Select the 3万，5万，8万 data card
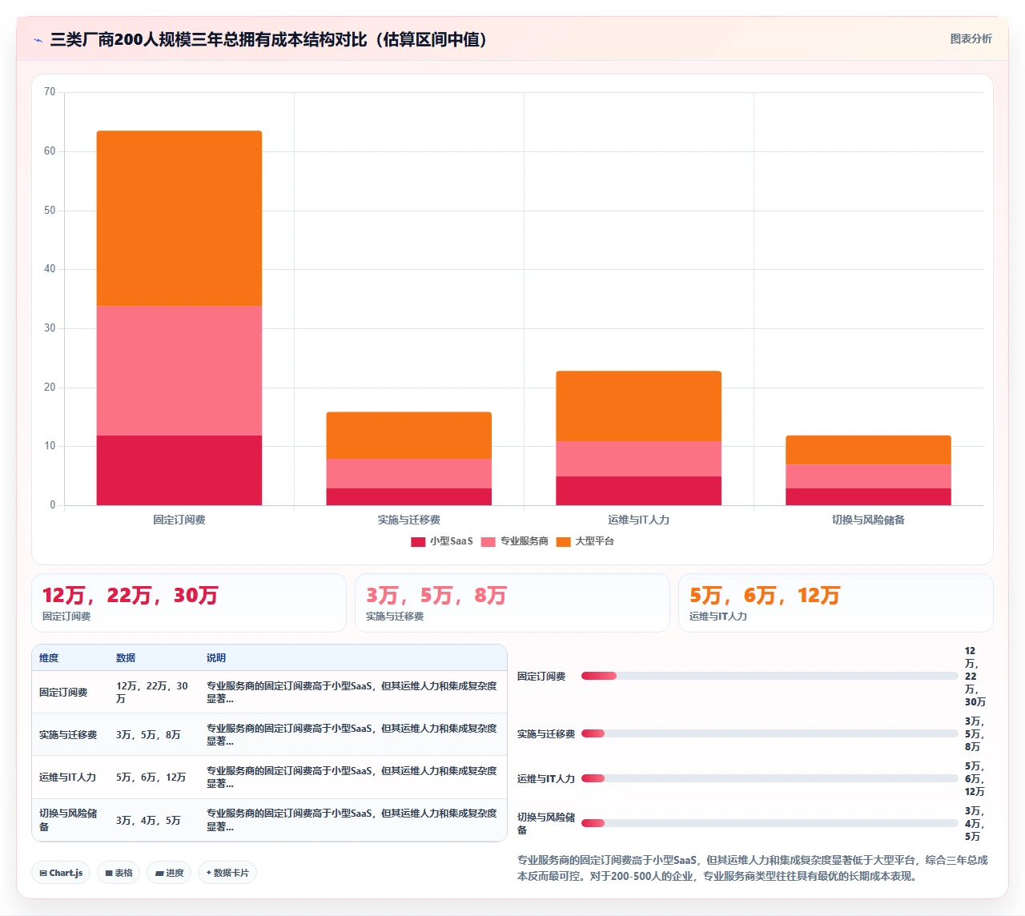 point(512,603)
